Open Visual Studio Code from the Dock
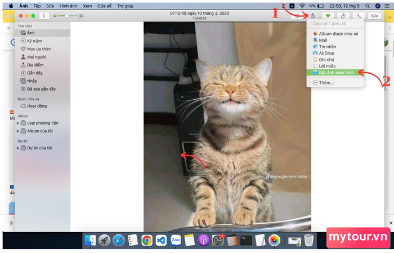394x253 pixels. pyautogui.click(x=161, y=241)
